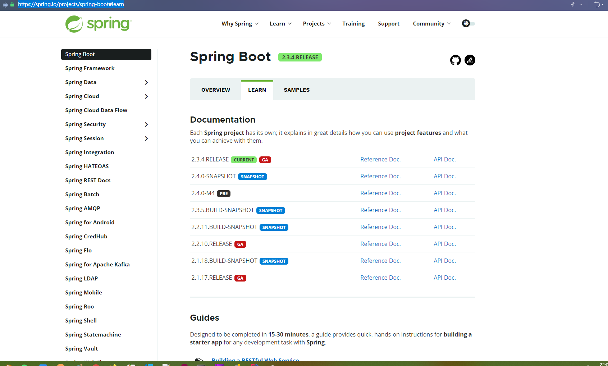
Task: Open Spring Framework project in sidebar
Action: pyautogui.click(x=90, y=68)
